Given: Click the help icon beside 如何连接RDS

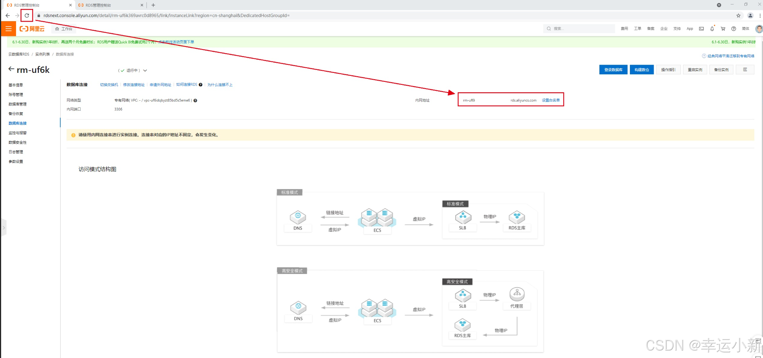Looking at the screenshot, I should click(x=201, y=85).
